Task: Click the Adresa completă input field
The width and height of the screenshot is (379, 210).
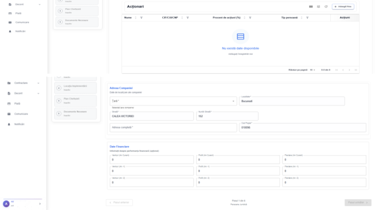Action: [x=173, y=127]
